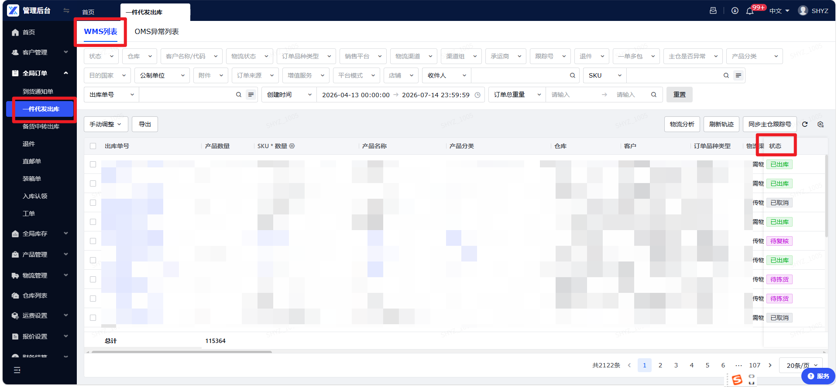Click the clock icon in date range
The image size is (838, 387).
(477, 95)
